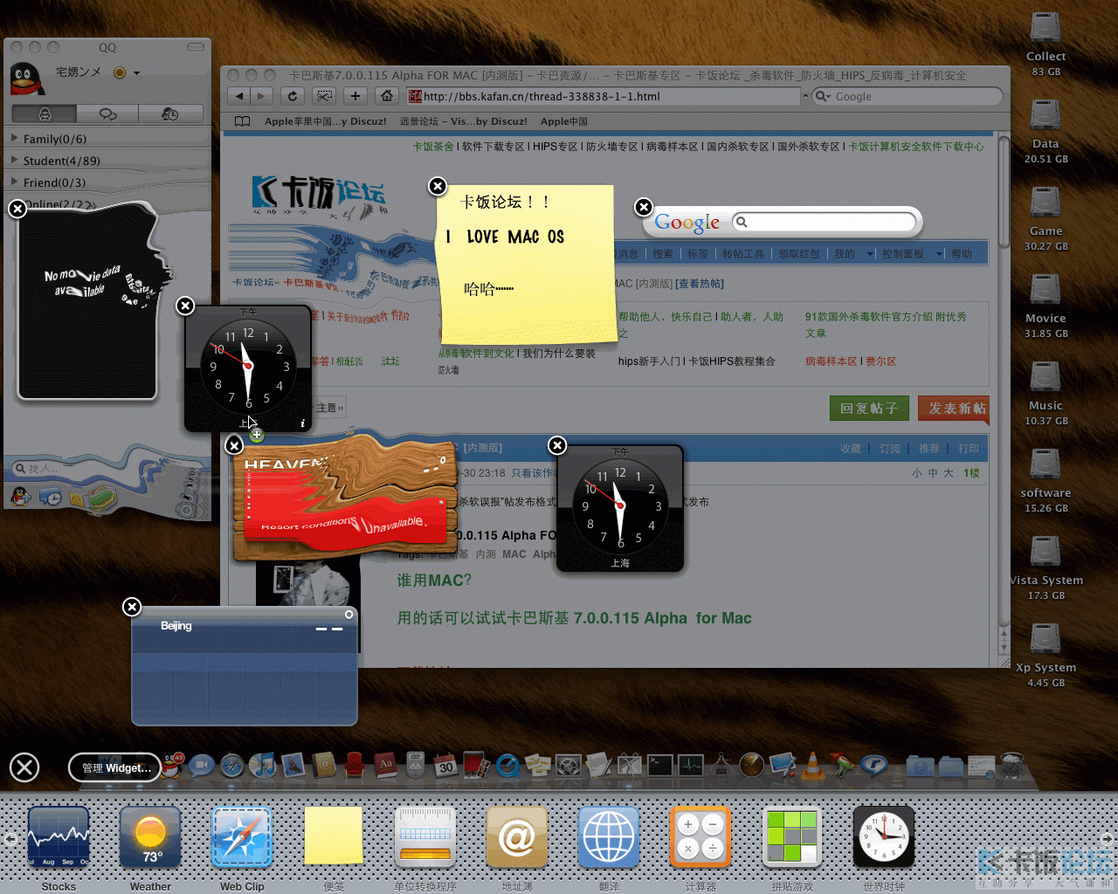Switch to QQ contacts tab

click(x=45, y=114)
